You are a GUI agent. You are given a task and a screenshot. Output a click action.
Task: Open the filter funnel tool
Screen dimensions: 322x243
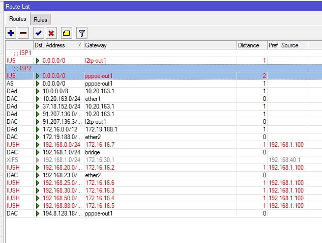pyautogui.click(x=82, y=33)
